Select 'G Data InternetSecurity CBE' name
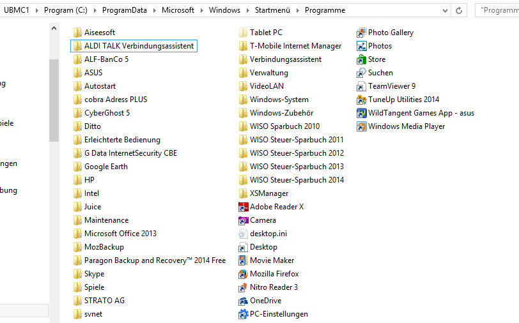The height and width of the screenshot is (323, 519). (x=130, y=153)
